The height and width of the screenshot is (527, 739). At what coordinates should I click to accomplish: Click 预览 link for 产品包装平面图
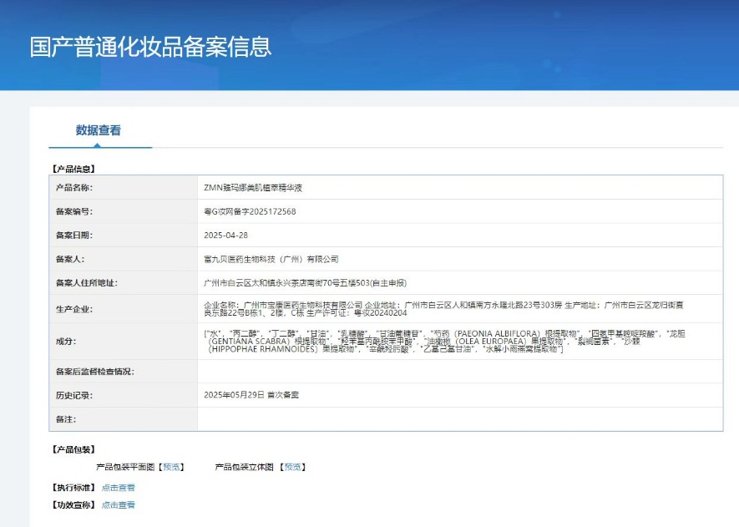171,467
